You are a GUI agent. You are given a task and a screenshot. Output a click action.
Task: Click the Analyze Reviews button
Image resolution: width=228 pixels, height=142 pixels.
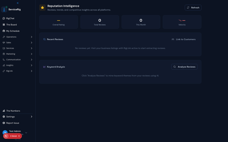point(184,67)
